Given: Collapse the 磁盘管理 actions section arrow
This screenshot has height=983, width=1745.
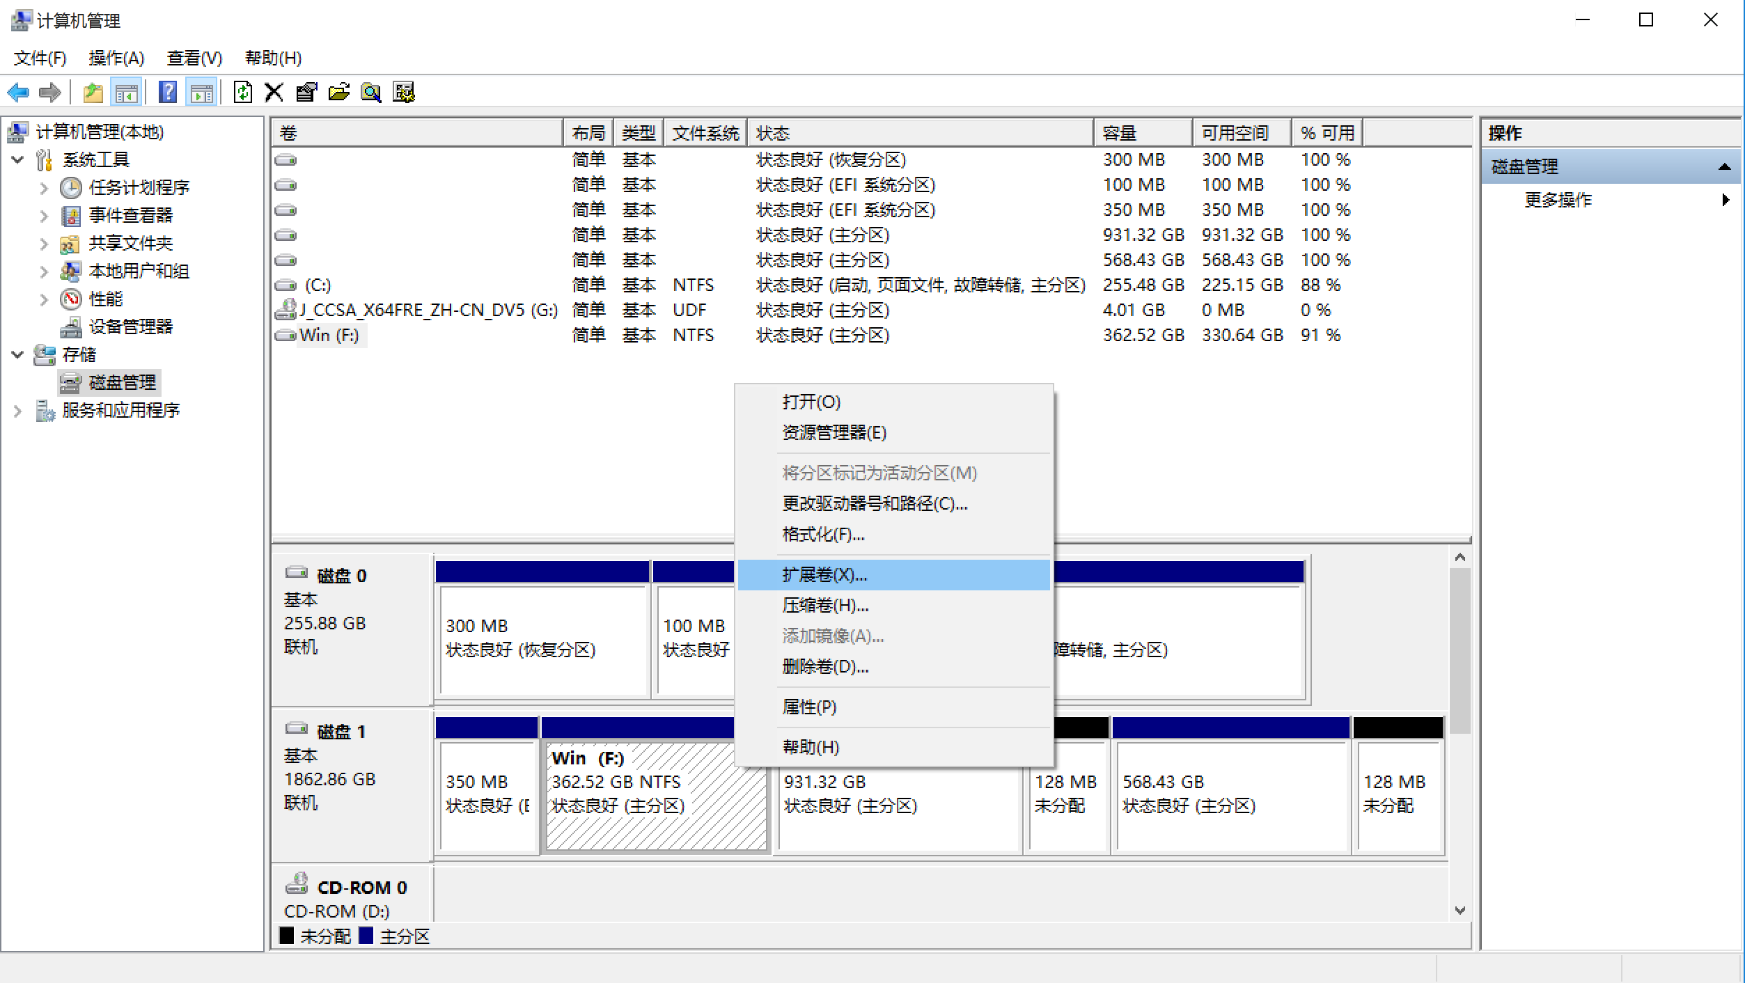Looking at the screenshot, I should [1724, 166].
